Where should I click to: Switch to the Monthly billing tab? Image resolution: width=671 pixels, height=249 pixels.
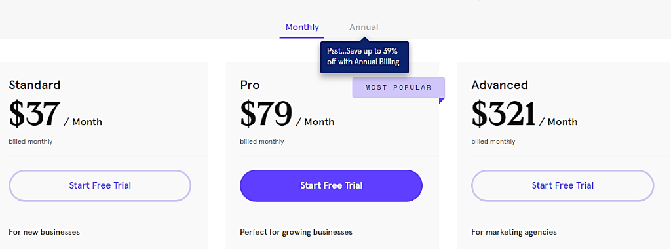point(302,28)
